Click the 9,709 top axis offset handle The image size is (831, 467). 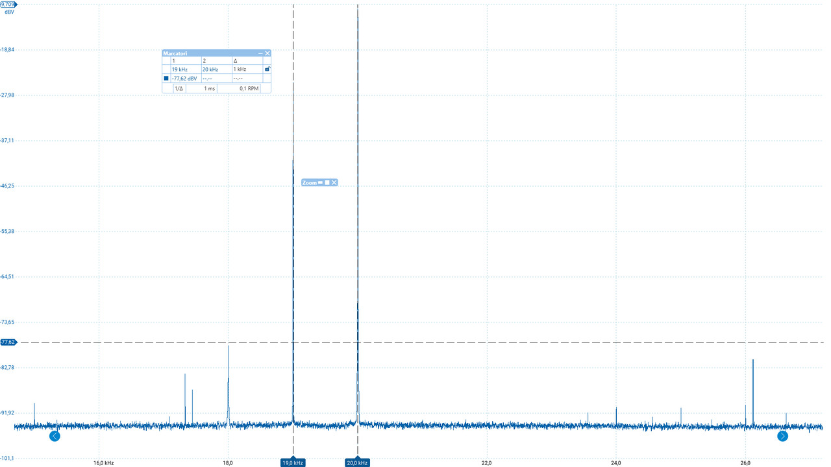coord(8,4)
